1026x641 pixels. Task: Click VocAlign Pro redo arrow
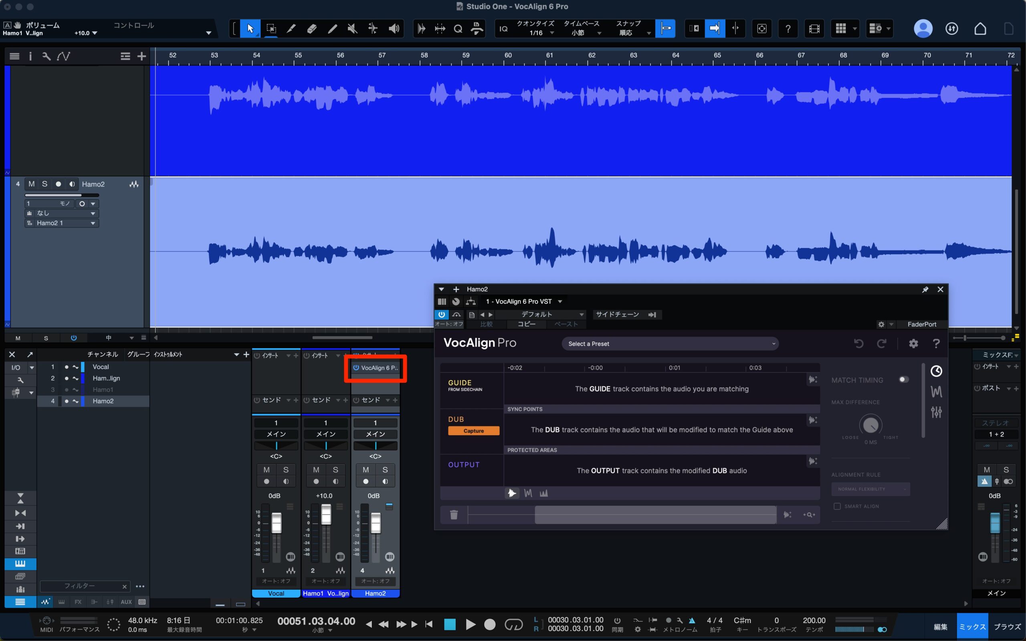click(882, 343)
